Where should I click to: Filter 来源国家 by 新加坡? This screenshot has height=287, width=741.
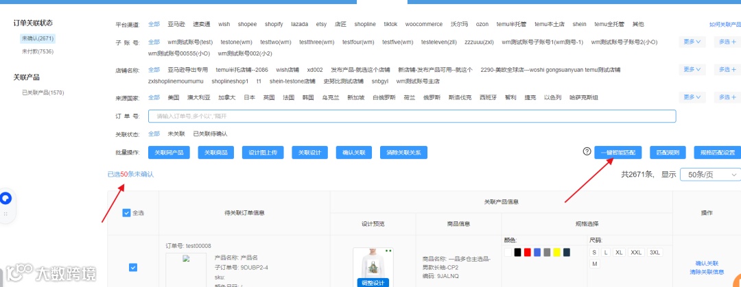point(355,98)
